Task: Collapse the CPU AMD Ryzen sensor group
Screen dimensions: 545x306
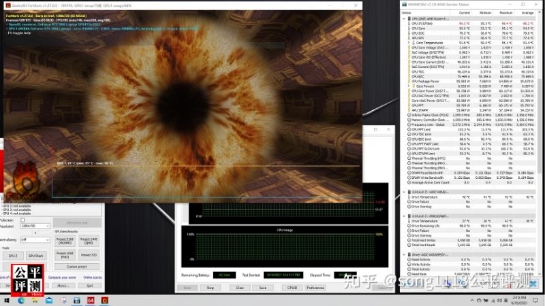Action: coord(404,19)
